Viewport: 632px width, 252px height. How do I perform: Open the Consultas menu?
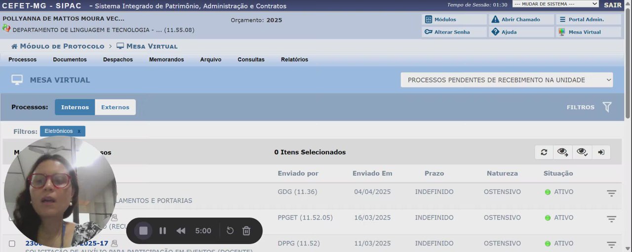(251, 60)
